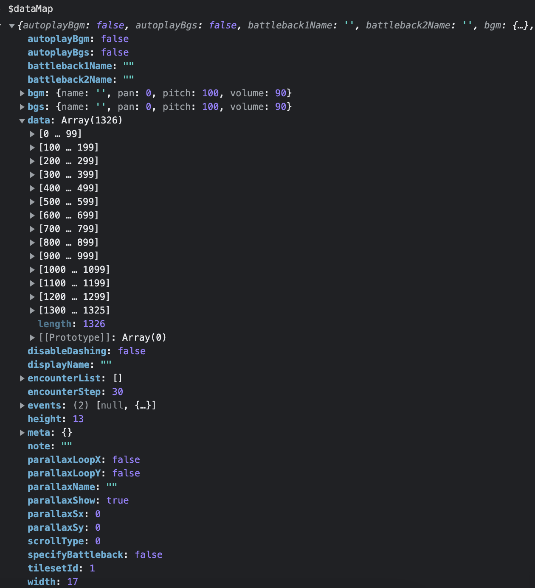Expand the encounterList array row
Viewport: 535px width, 588px height.
click(x=22, y=378)
